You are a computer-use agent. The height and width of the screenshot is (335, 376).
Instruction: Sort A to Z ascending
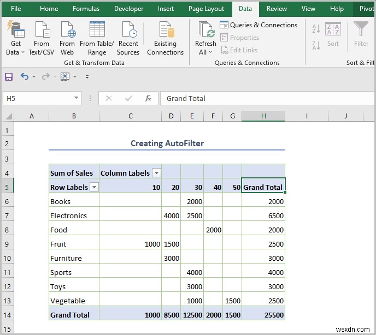point(316,29)
